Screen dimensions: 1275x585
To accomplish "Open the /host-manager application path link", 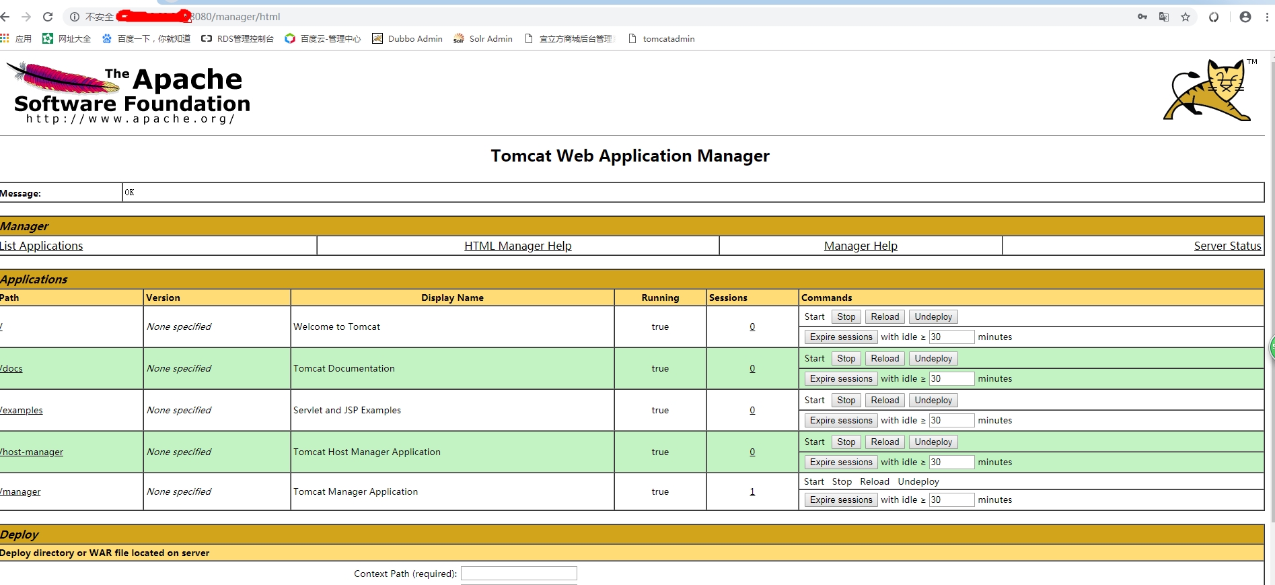I will [x=32, y=452].
